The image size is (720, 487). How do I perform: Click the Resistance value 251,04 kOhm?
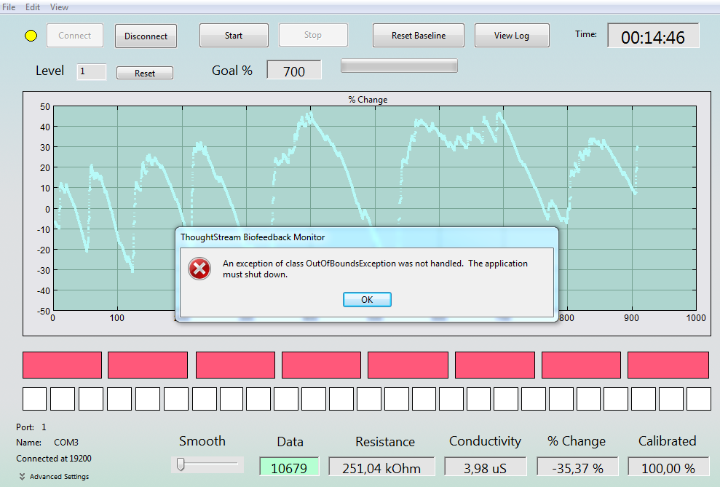pyautogui.click(x=381, y=468)
